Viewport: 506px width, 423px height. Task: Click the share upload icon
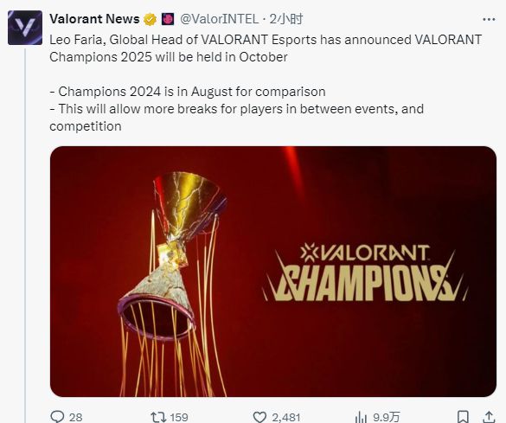[489, 417]
